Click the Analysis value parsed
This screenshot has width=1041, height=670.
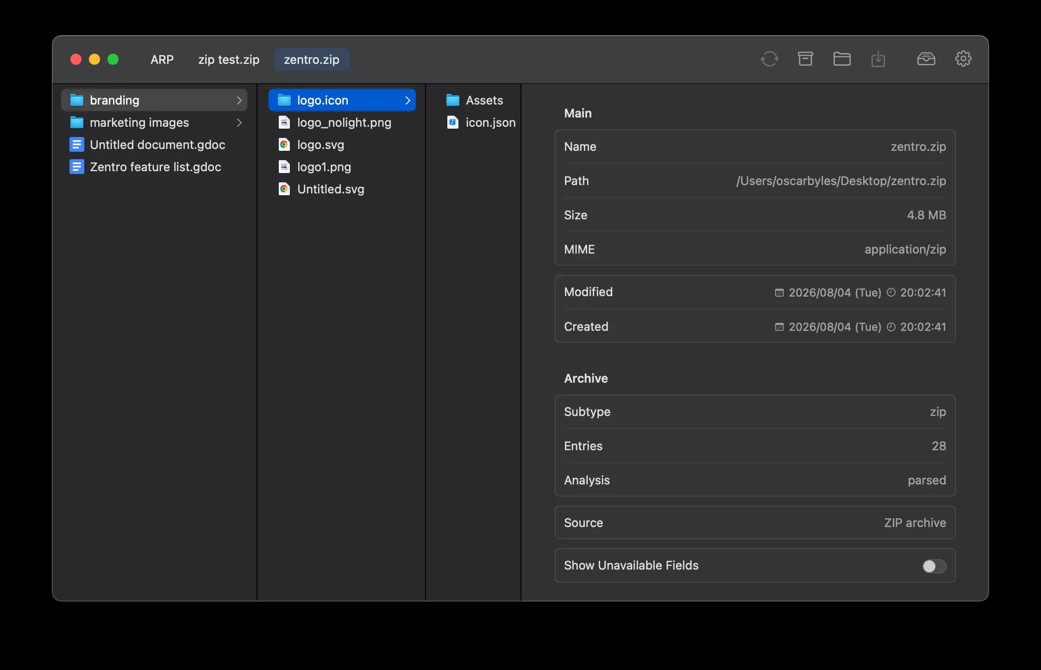(927, 480)
